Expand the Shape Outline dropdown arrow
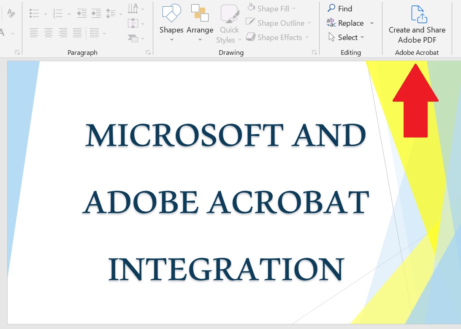This screenshot has height=329, width=461. (309, 23)
